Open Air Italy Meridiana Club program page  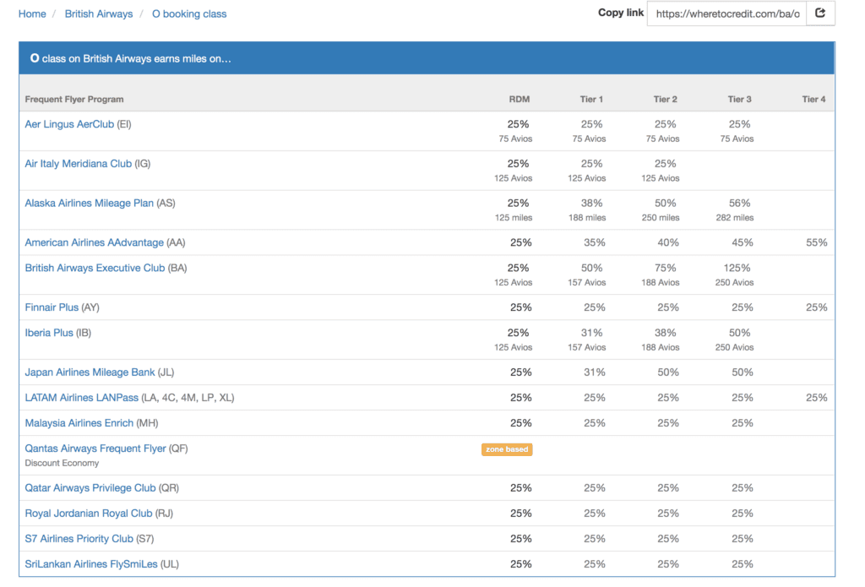(x=79, y=164)
